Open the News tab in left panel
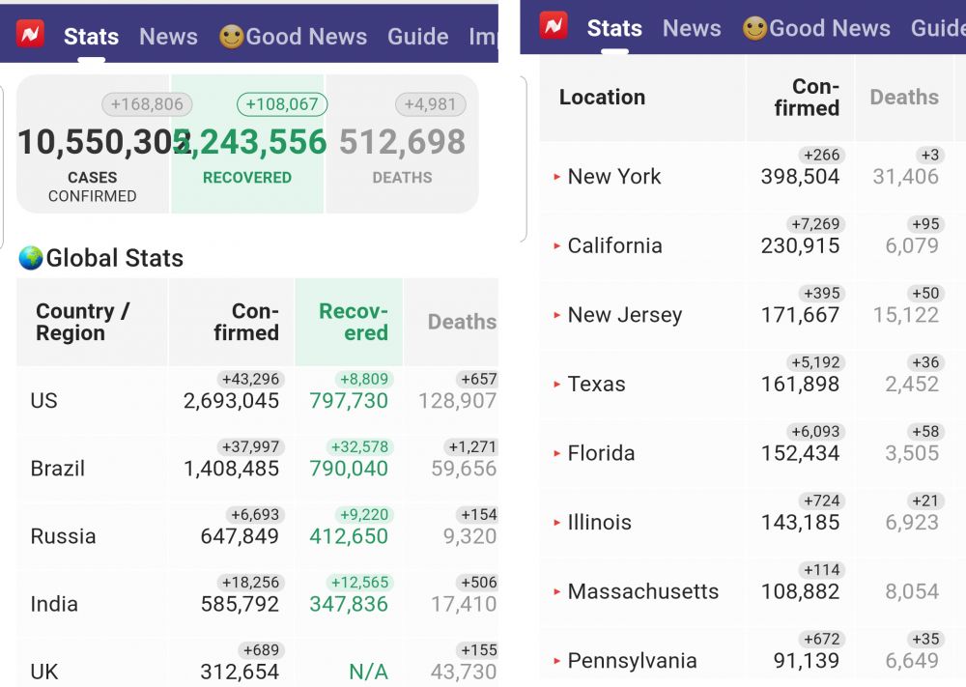The height and width of the screenshot is (687, 966). point(168,37)
